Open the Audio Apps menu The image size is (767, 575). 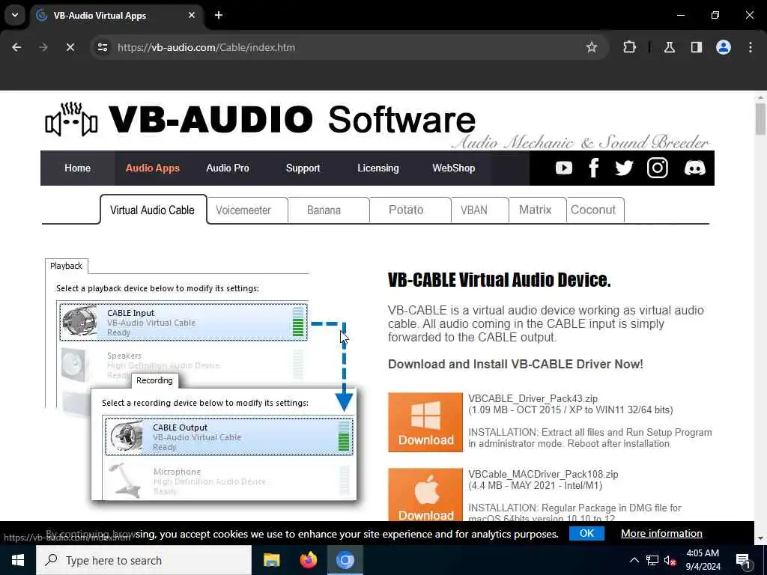coord(153,168)
